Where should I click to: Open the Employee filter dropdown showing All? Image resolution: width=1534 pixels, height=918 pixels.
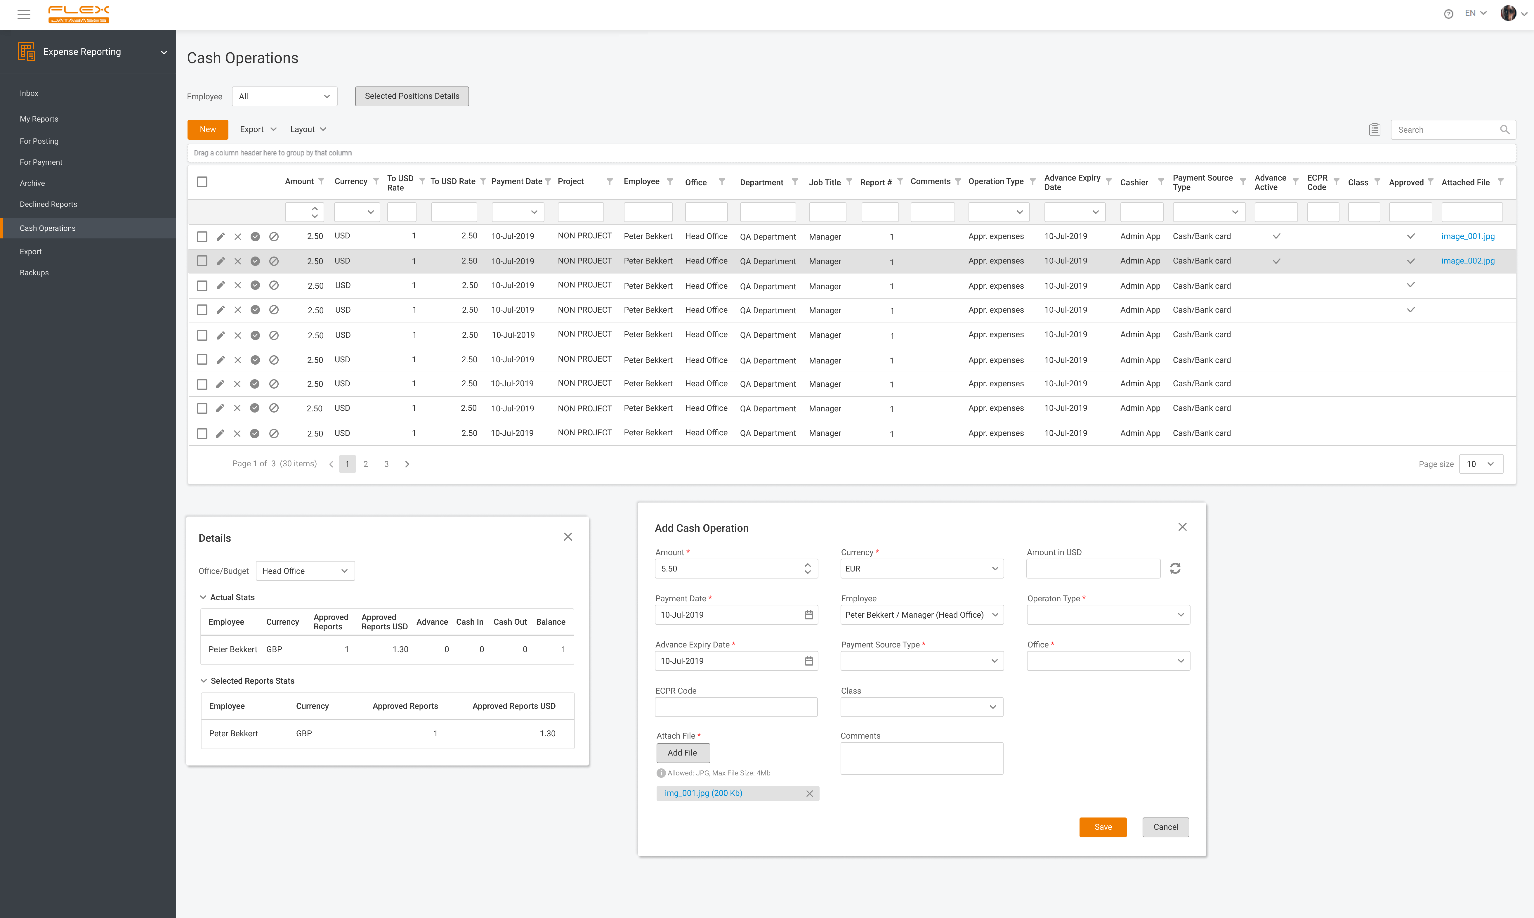coord(284,96)
